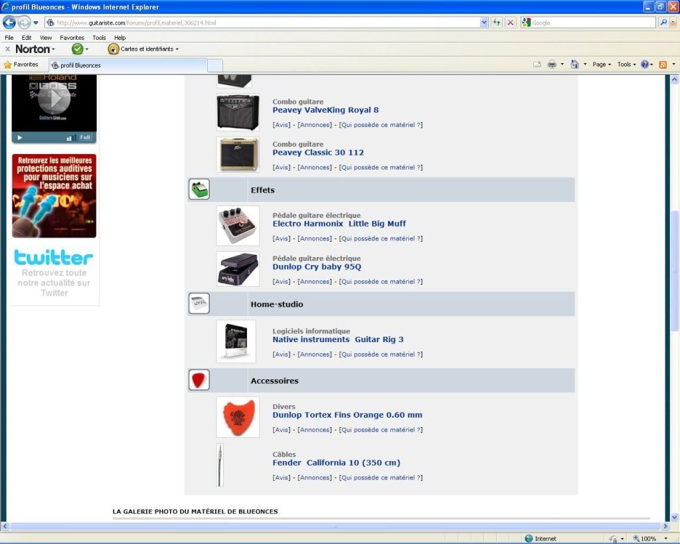Click in the Google search box
The width and height of the screenshot is (680, 544).
coord(591,23)
